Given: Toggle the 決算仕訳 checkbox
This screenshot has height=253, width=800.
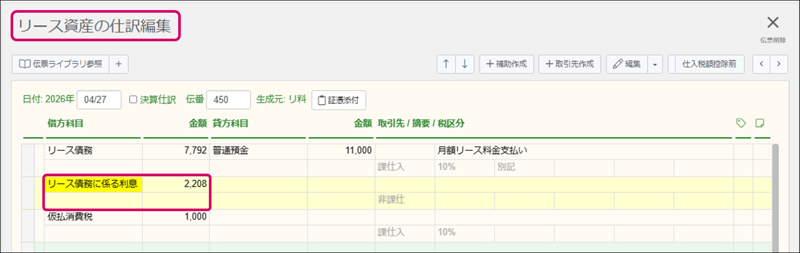Looking at the screenshot, I should 133,100.
